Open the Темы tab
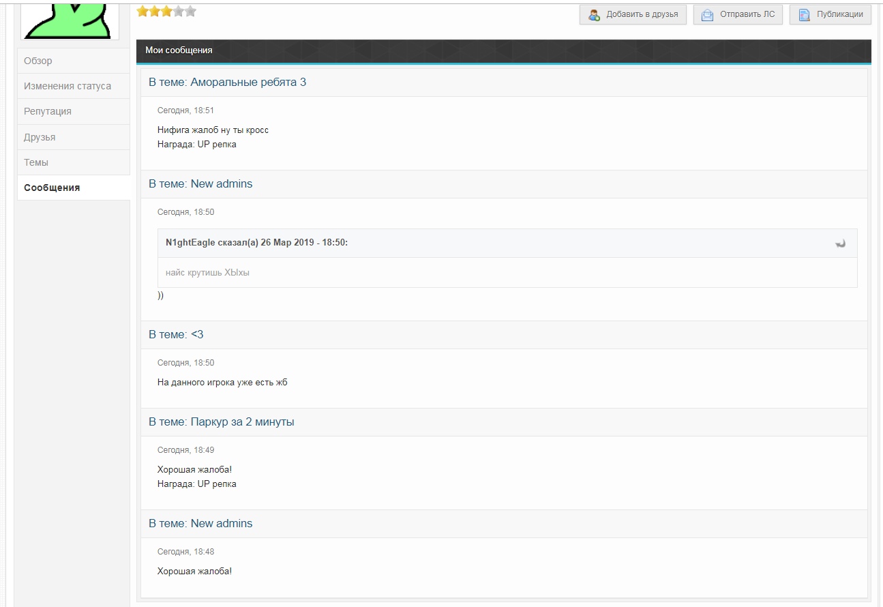Screen dimensions: 883x607 pyautogui.click(x=74, y=162)
